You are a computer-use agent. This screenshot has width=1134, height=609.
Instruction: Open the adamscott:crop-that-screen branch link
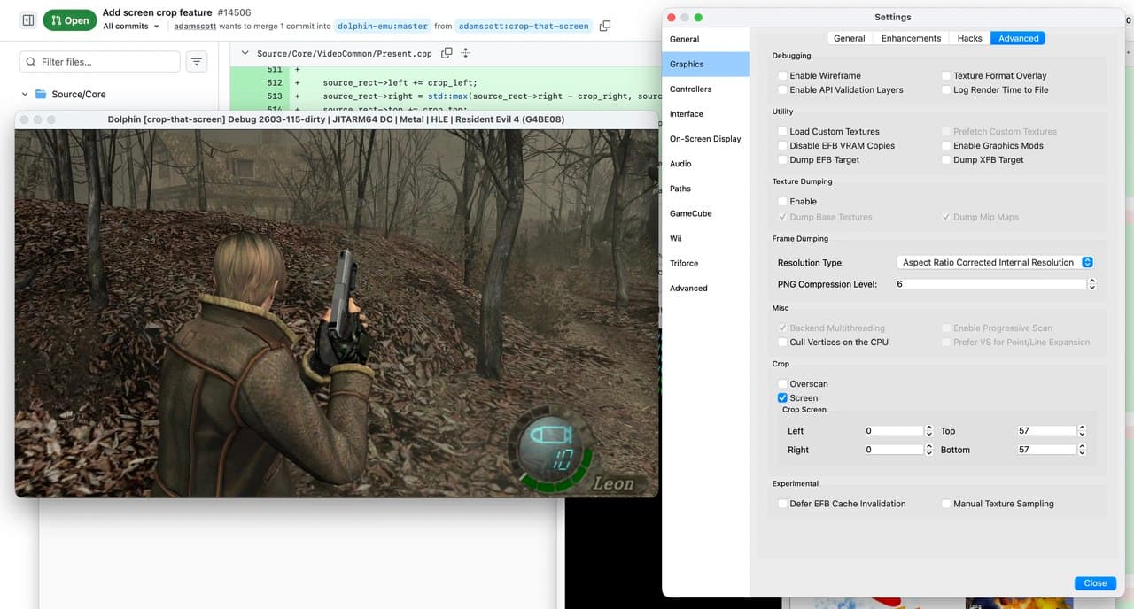524,27
